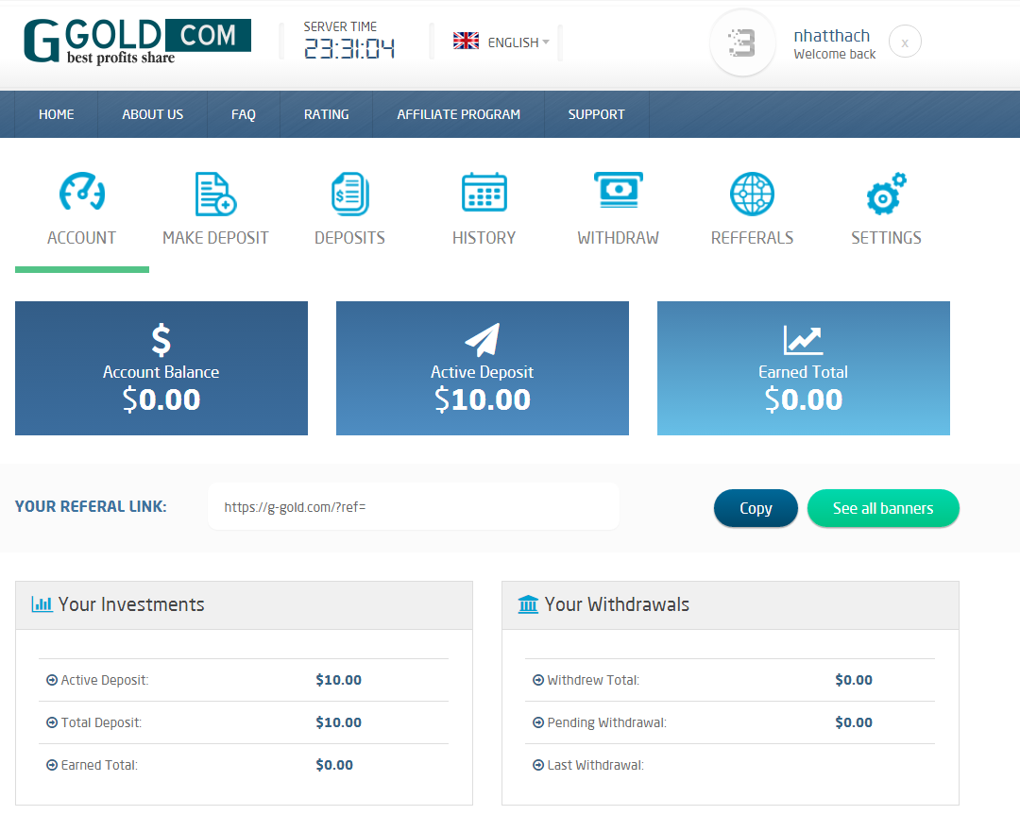This screenshot has width=1020, height=815.
Task: Click the Total Deposit $10.00 value
Action: tap(338, 722)
